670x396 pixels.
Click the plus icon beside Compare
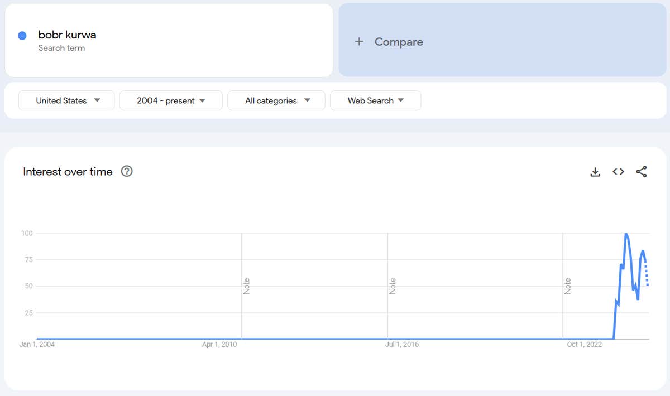point(359,42)
